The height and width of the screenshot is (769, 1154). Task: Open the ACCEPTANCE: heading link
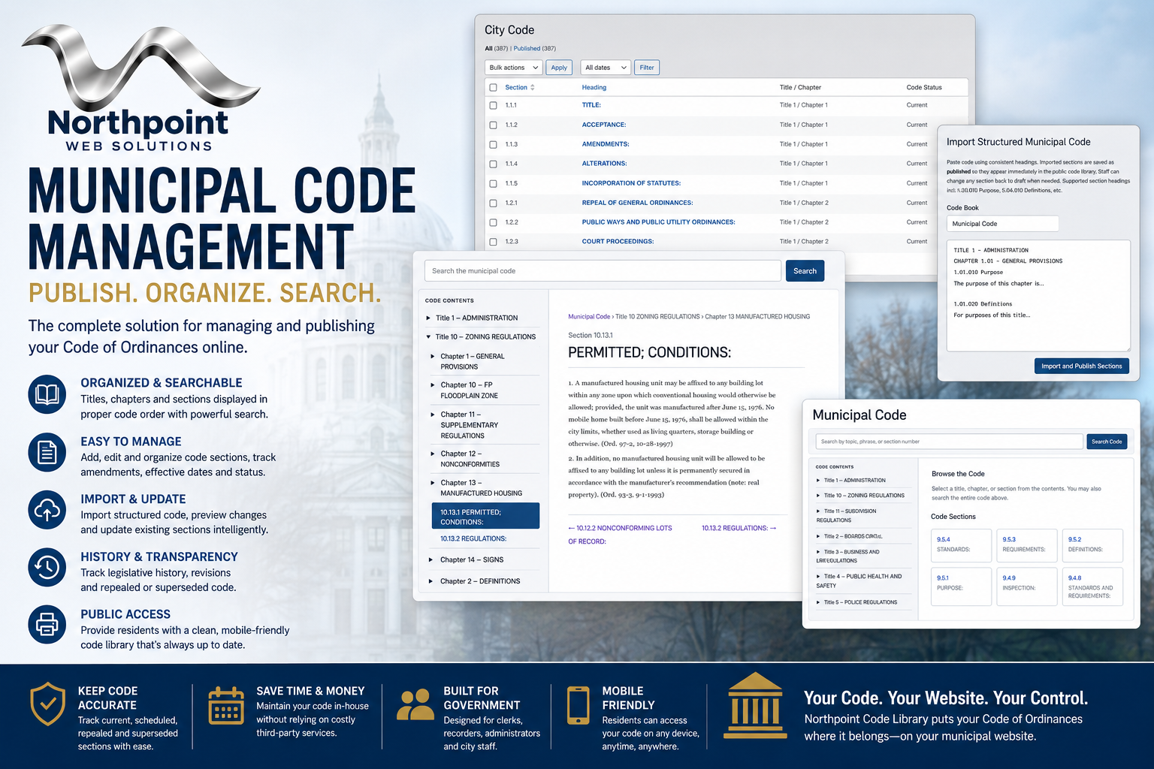(604, 125)
